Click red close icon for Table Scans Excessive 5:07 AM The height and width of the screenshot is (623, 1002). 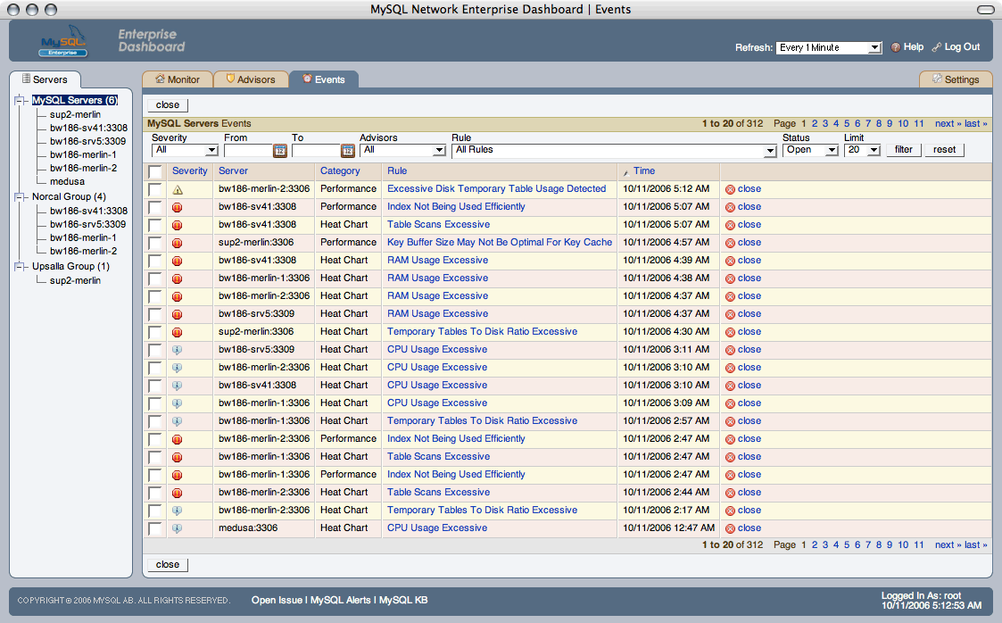pyautogui.click(x=730, y=225)
